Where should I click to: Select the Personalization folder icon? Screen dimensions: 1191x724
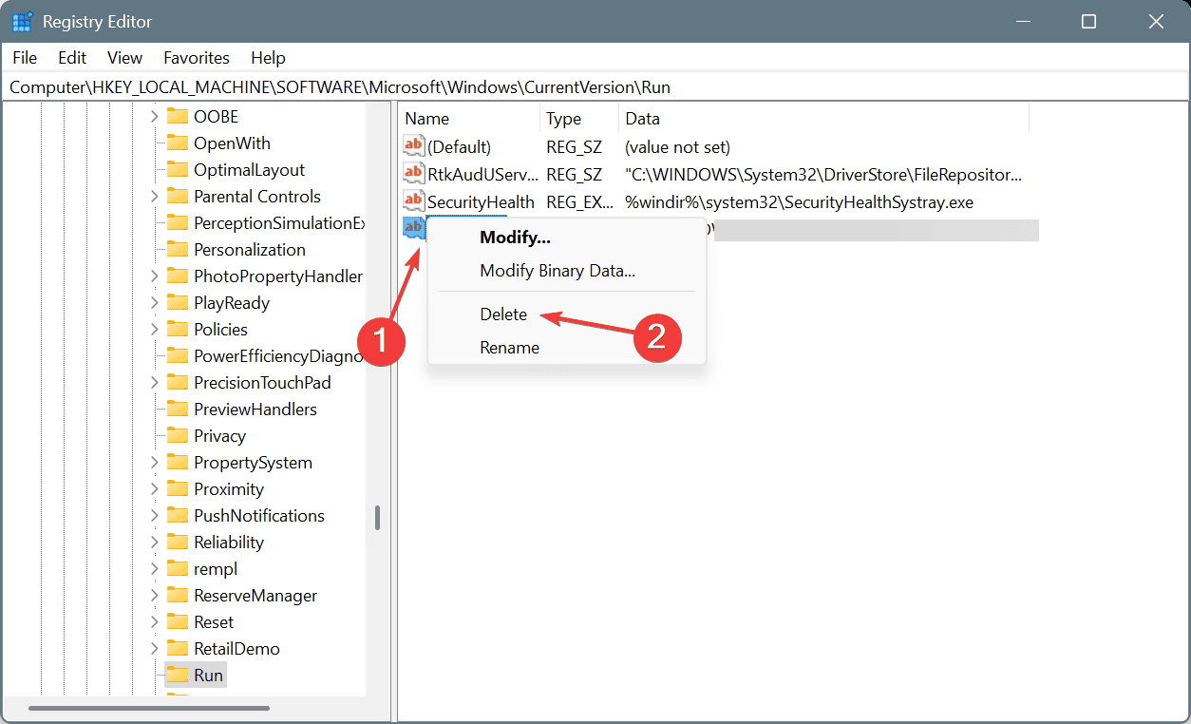point(177,250)
